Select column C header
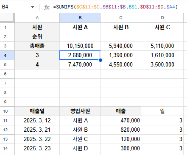 coord(121,18)
